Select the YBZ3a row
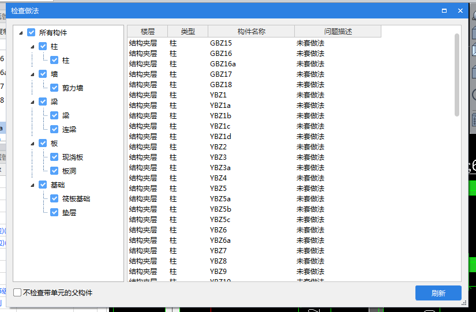The height and width of the screenshot is (312, 476). pos(254,167)
